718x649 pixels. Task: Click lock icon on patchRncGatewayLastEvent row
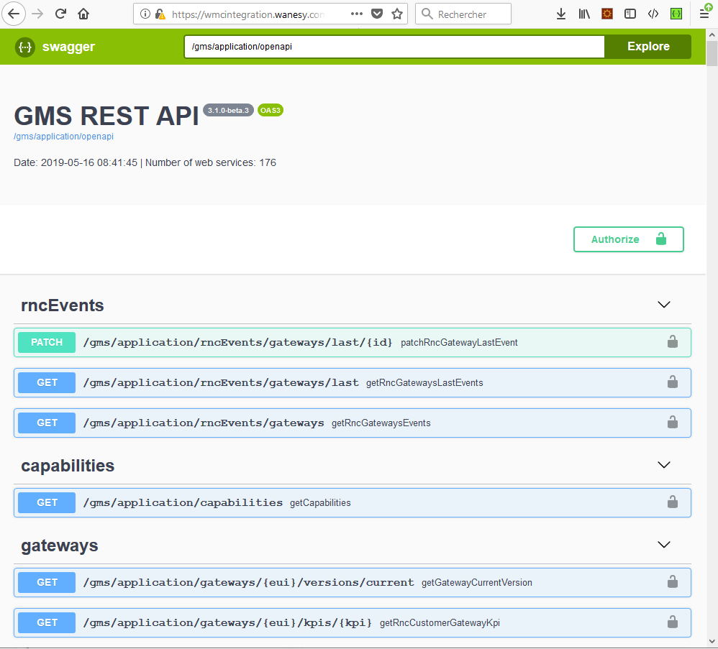pyautogui.click(x=672, y=342)
